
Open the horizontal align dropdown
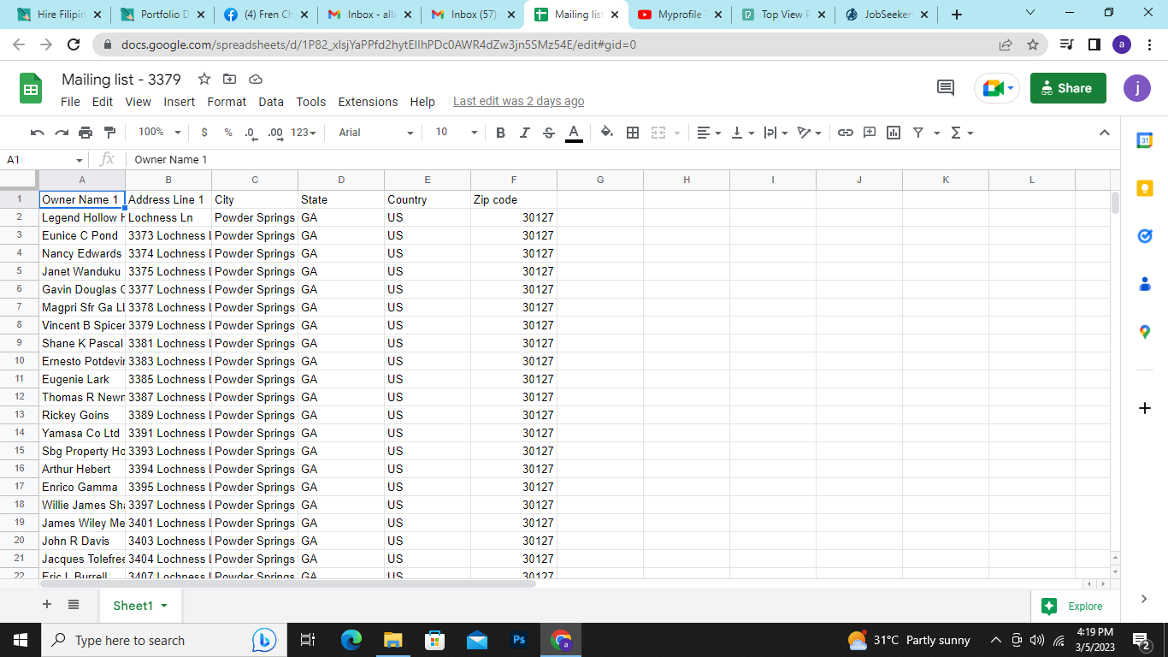[709, 133]
